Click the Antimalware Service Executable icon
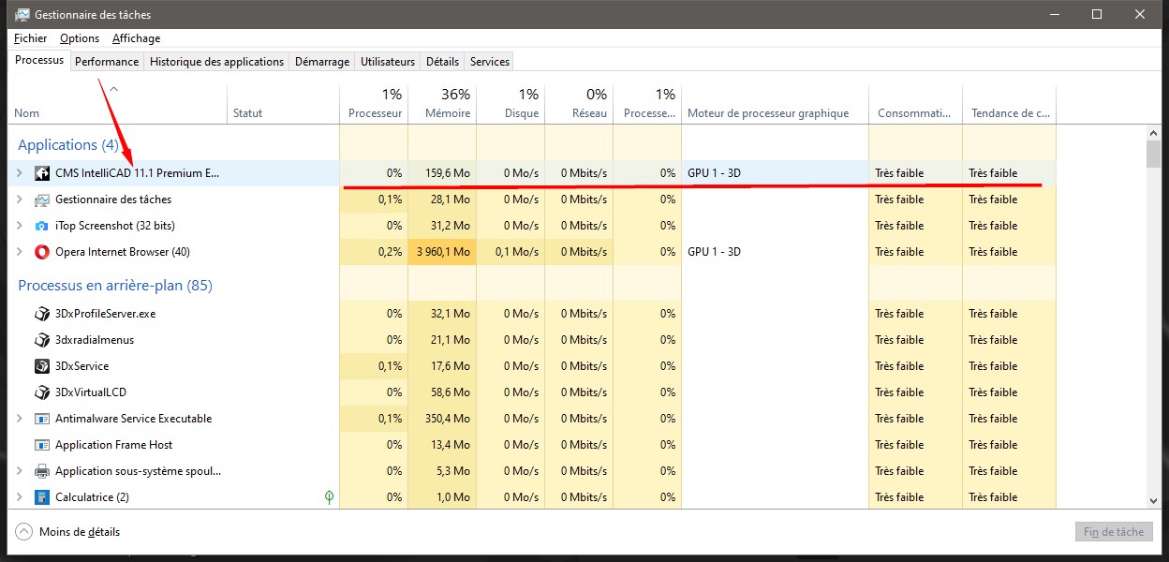The width and height of the screenshot is (1169, 562). pos(42,419)
